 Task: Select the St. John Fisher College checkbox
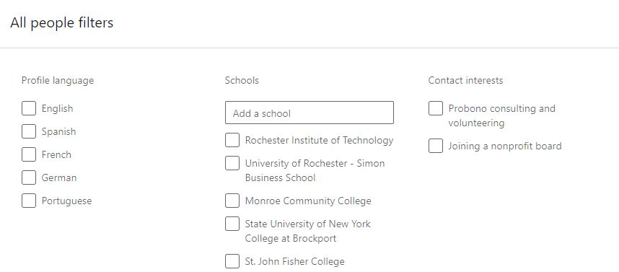[x=232, y=261]
